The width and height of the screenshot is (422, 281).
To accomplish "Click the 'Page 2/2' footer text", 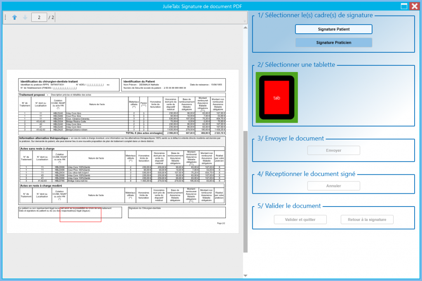I will (221, 223).
